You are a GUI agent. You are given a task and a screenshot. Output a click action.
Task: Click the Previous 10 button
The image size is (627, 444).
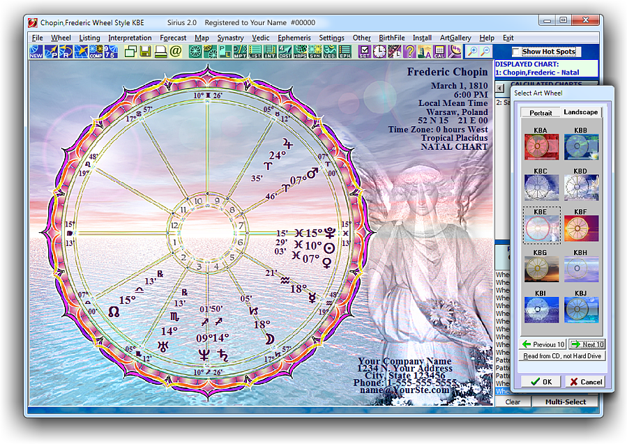543,344
